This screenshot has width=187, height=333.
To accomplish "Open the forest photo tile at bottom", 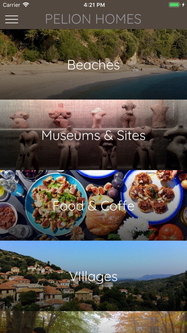I will coord(93,322).
